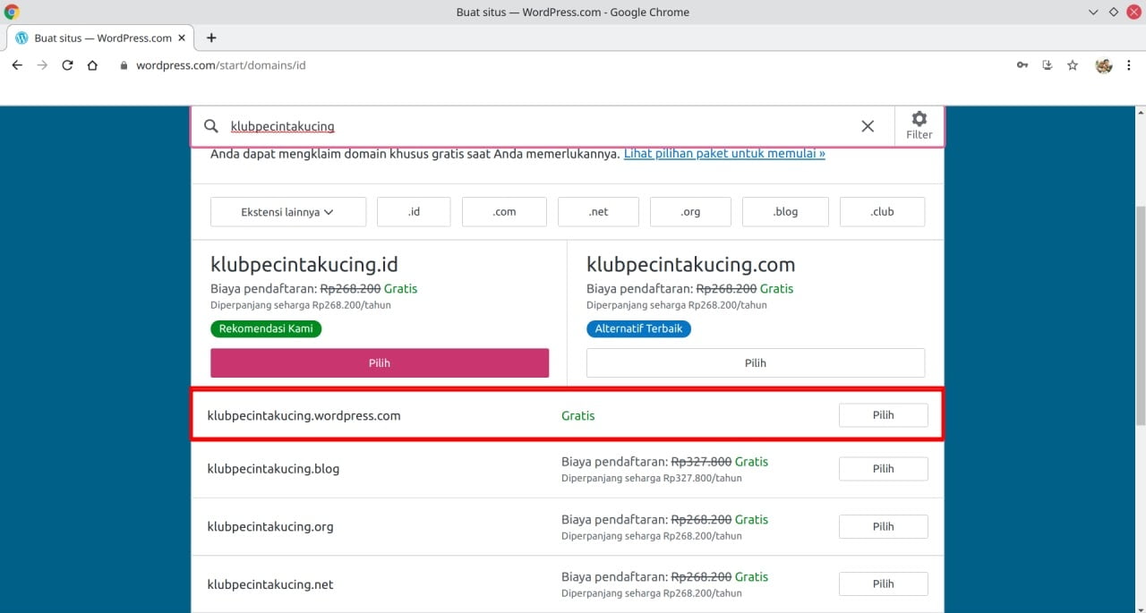Choose klubpecintakucing.com with its Pilih button

(x=756, y=362)
